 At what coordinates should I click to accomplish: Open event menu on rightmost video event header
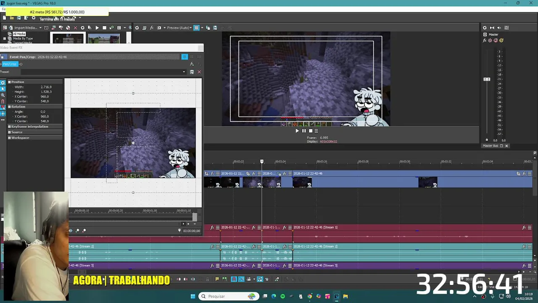(x=530, y=173)
